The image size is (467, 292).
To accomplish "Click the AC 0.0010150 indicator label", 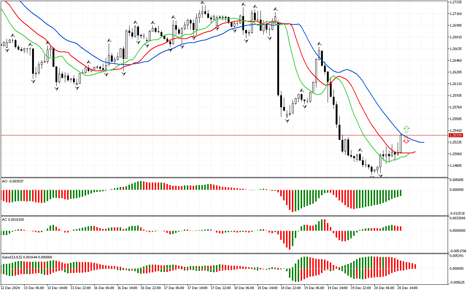I will (13, 219).
